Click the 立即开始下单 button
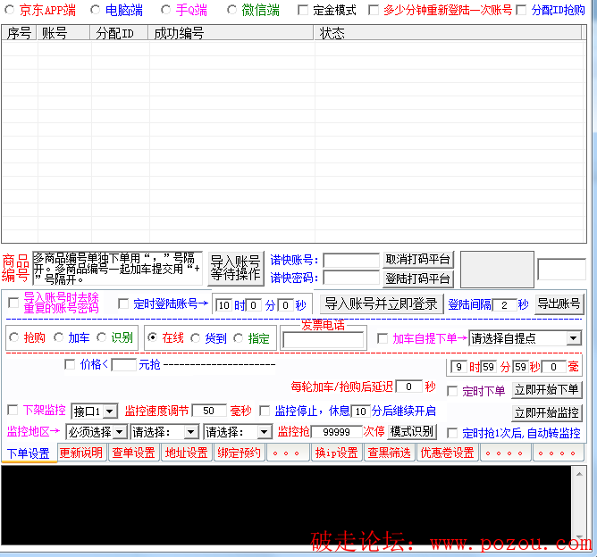Screen dimensions: 597x557 tap(547, 390)
